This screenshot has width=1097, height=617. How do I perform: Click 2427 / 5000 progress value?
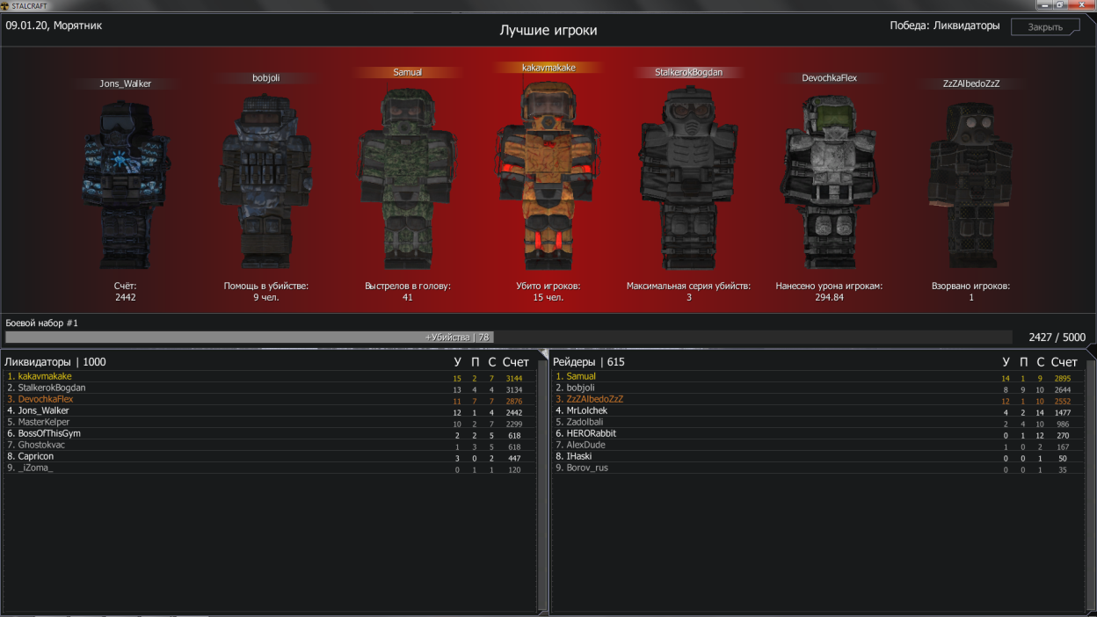1057,338
